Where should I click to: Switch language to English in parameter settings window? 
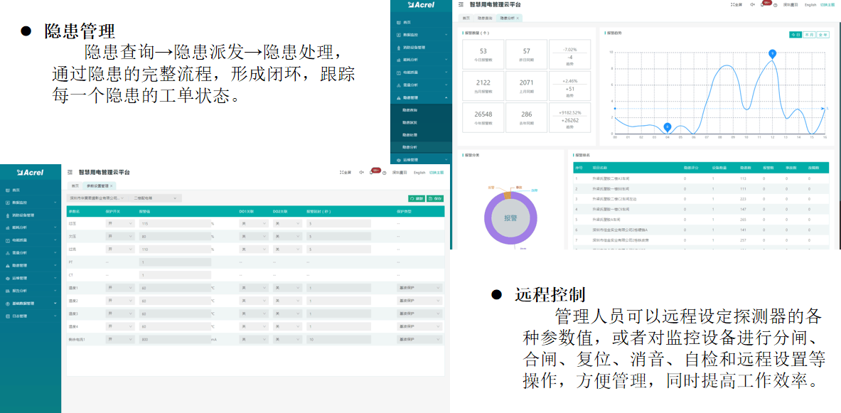point(419,173)
